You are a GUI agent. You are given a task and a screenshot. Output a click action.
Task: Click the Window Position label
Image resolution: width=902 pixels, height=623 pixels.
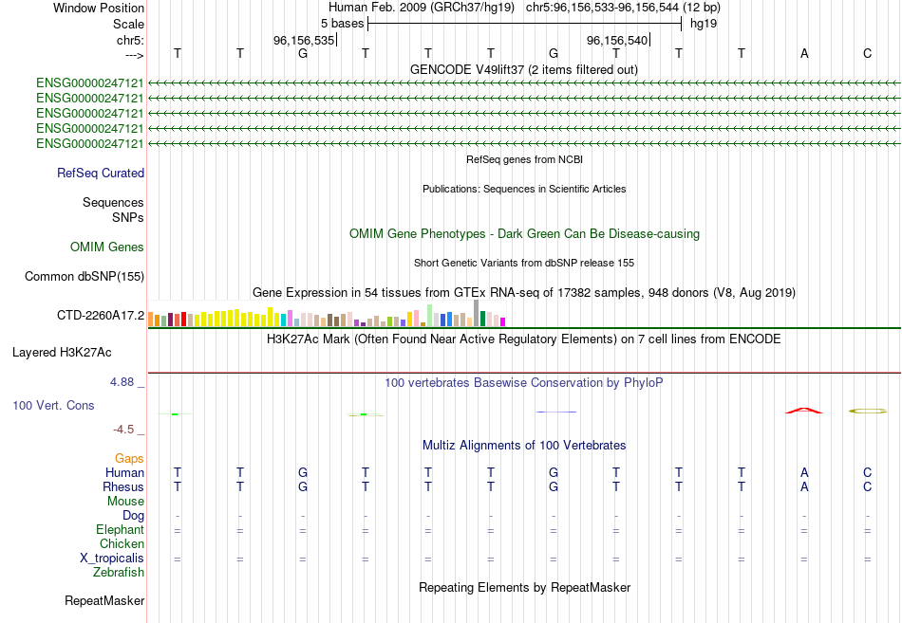99,8
